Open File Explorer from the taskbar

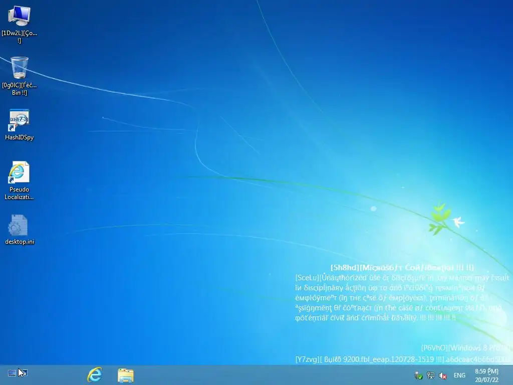click(126, 375)
